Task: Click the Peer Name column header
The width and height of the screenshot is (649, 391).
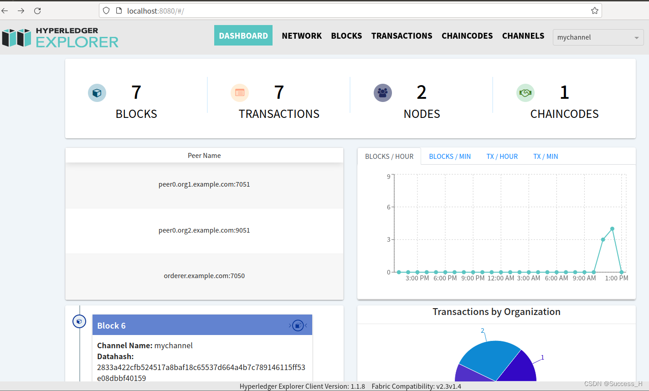Action: point(204,155)
